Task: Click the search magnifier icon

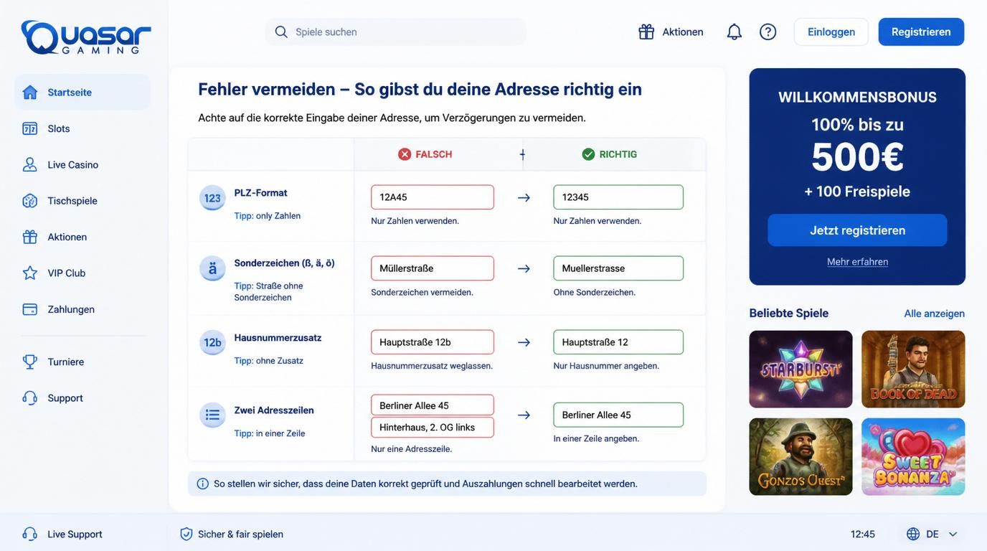Action: pyautogui.click(x=281, y=32)
